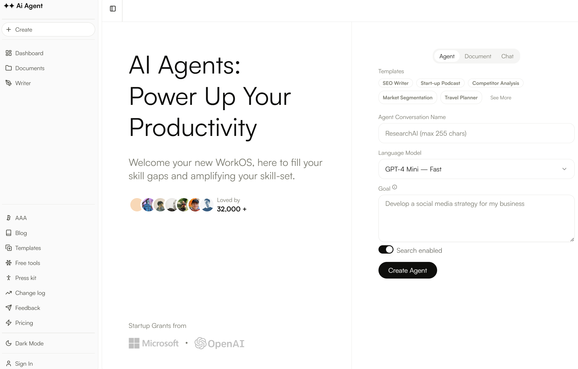Select the SEO Writer template
This screenshot has width=578, height=369.
pos(395,83)
